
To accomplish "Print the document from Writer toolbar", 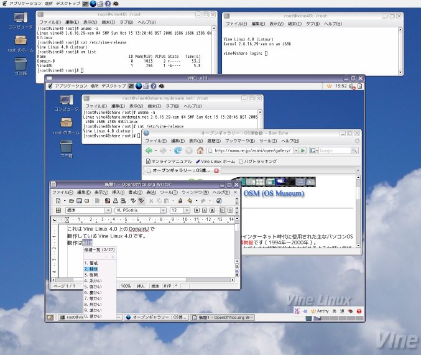I will pos(116,201).
